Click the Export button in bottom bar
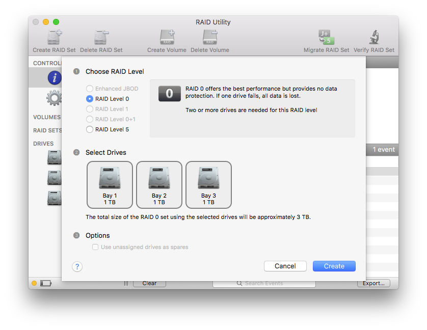 373,283
